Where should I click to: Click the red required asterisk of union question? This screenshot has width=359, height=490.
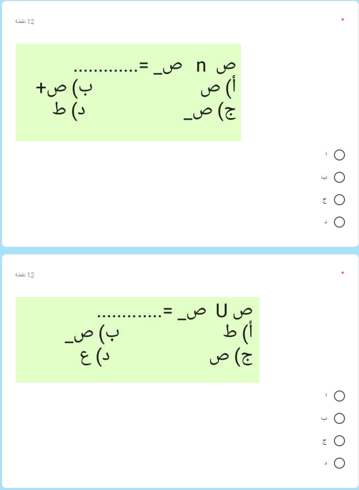(x=342, y=274)
